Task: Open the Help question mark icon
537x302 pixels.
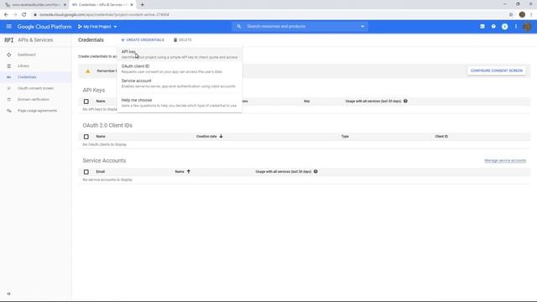Action: click(x=493, y=26)
